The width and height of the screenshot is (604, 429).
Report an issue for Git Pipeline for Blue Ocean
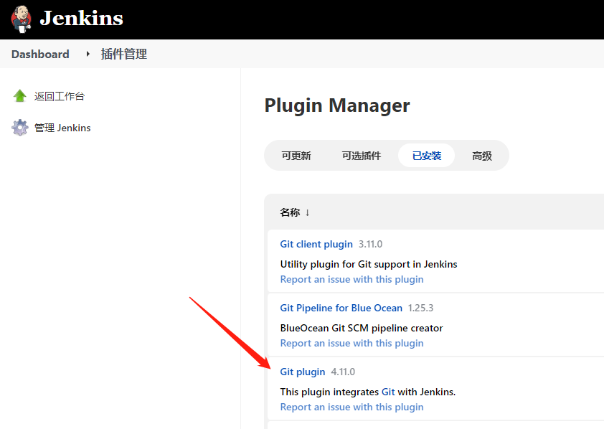[351, 343]
